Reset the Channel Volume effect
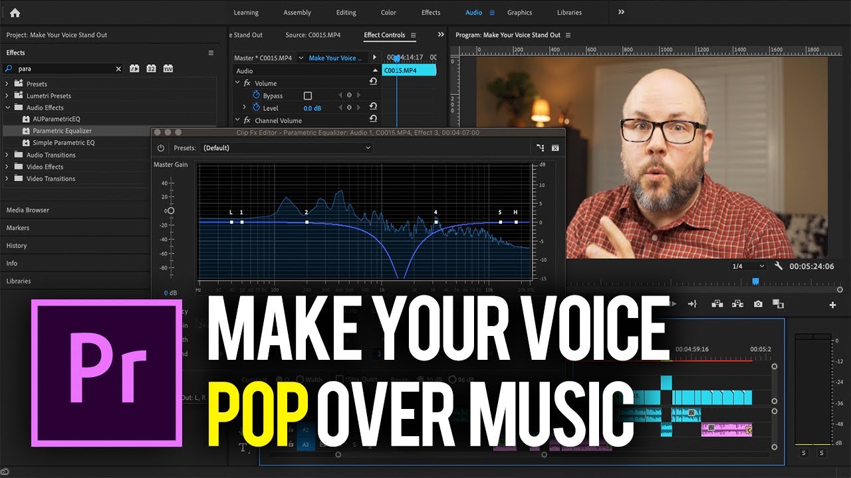This screenshot has height=478, width=851. (x=373, y=119)
